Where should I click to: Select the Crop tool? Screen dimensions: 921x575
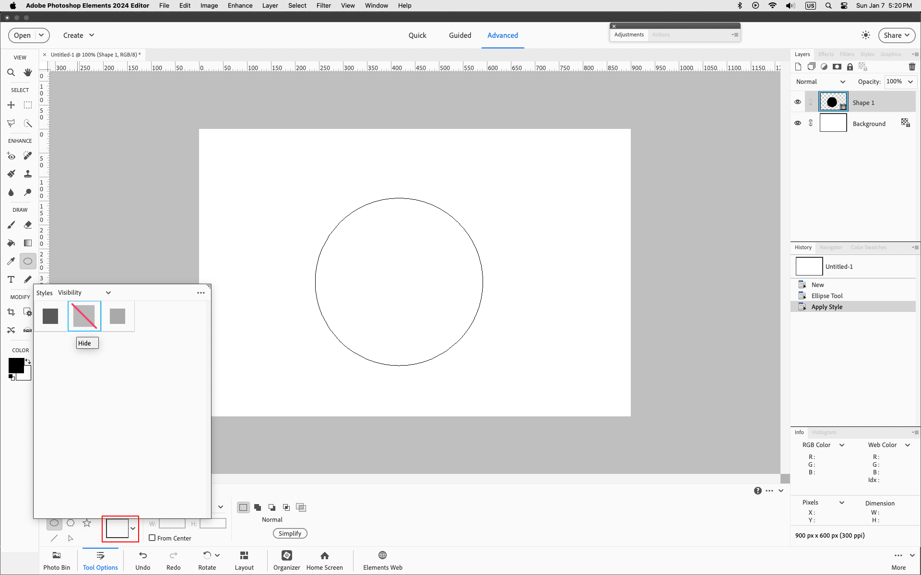pyautogui.click(x=11, y=312)
